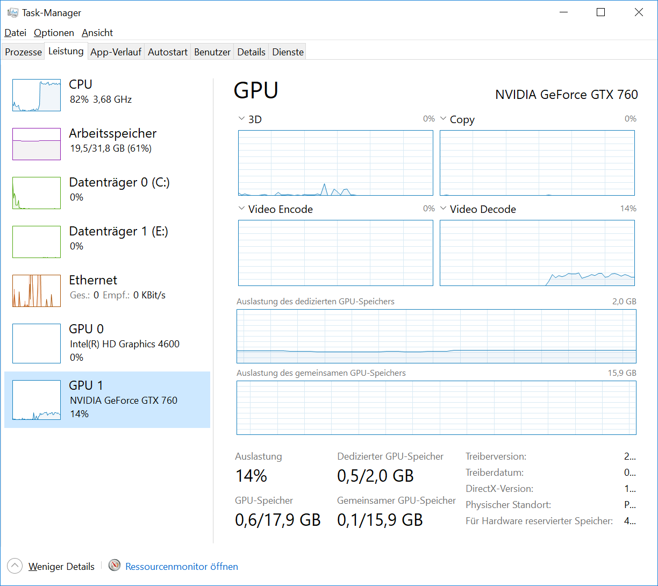
Task: Click the Task-Manager title bar icon
Action: (13, 12)
